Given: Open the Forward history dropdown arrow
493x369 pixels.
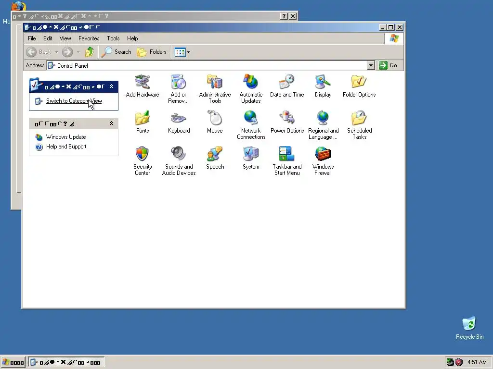Looking at the screenshot, I should click(x=78, y=52).
